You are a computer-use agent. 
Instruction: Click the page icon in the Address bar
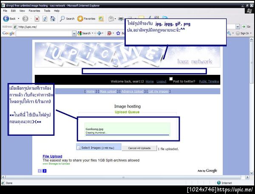click(x=15, y=27)
